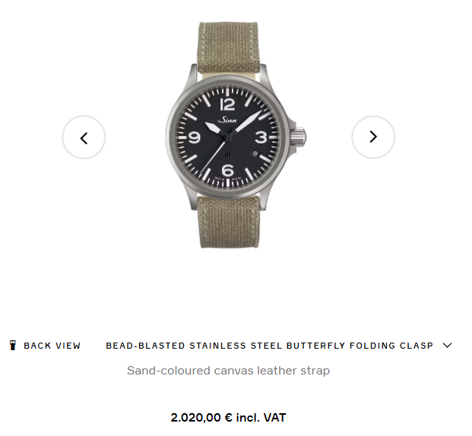Select the sand-coloured canvas leather strap text

click(228, 371)
